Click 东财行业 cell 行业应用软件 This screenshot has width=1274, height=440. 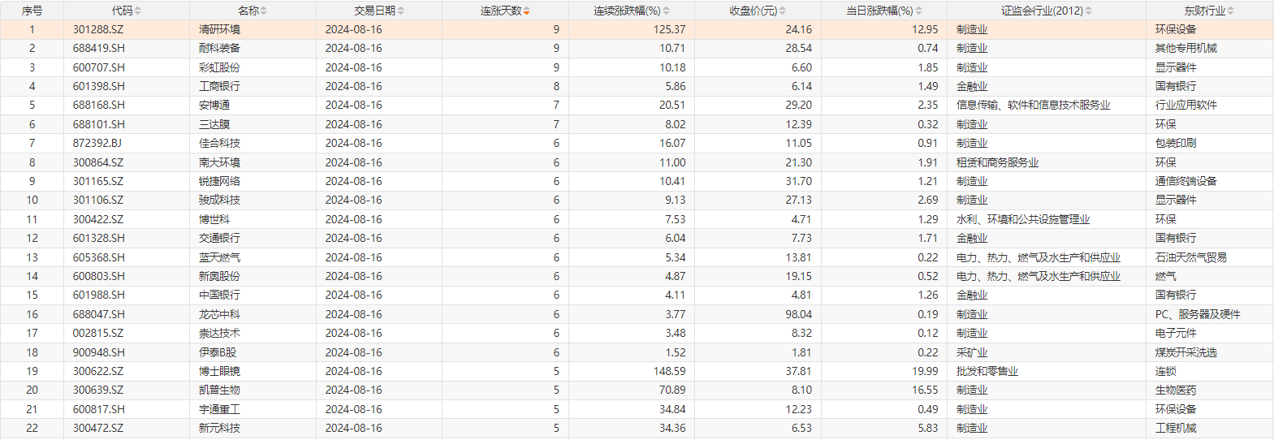pos(1186,105)
